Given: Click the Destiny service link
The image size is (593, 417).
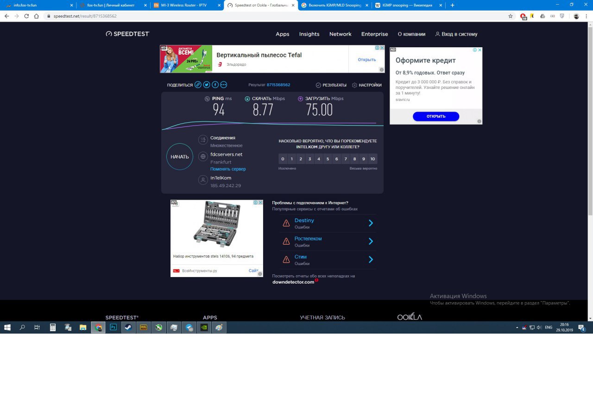Looking at the screenshot, I should point(304,220).
